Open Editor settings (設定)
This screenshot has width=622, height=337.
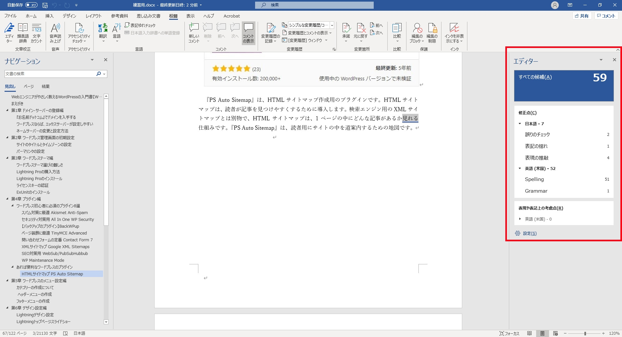pyautogui.click(x=526, y=234)
